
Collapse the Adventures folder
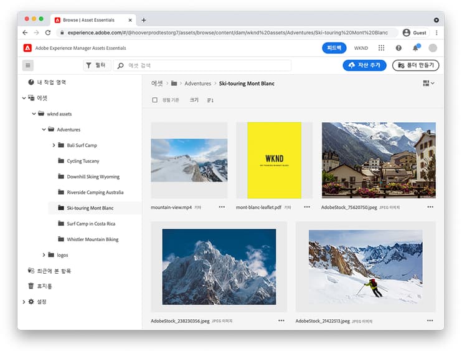pyautogui.click(x=44, y=130)
